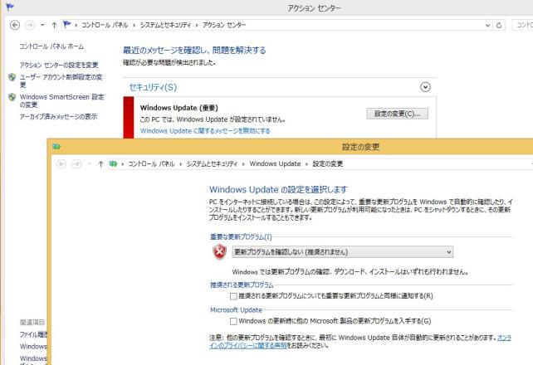Click the セキュリティ(S) section heading
This screenshot has width=533, height=365.
(153, 88)
